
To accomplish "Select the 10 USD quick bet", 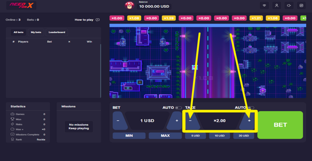I will point(220,136).
